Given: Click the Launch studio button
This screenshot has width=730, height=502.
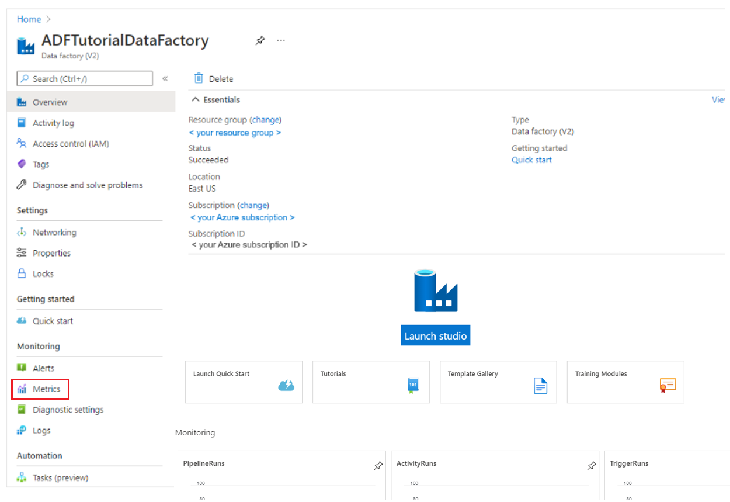Looking at the screenshot, I should pos(436,336).
